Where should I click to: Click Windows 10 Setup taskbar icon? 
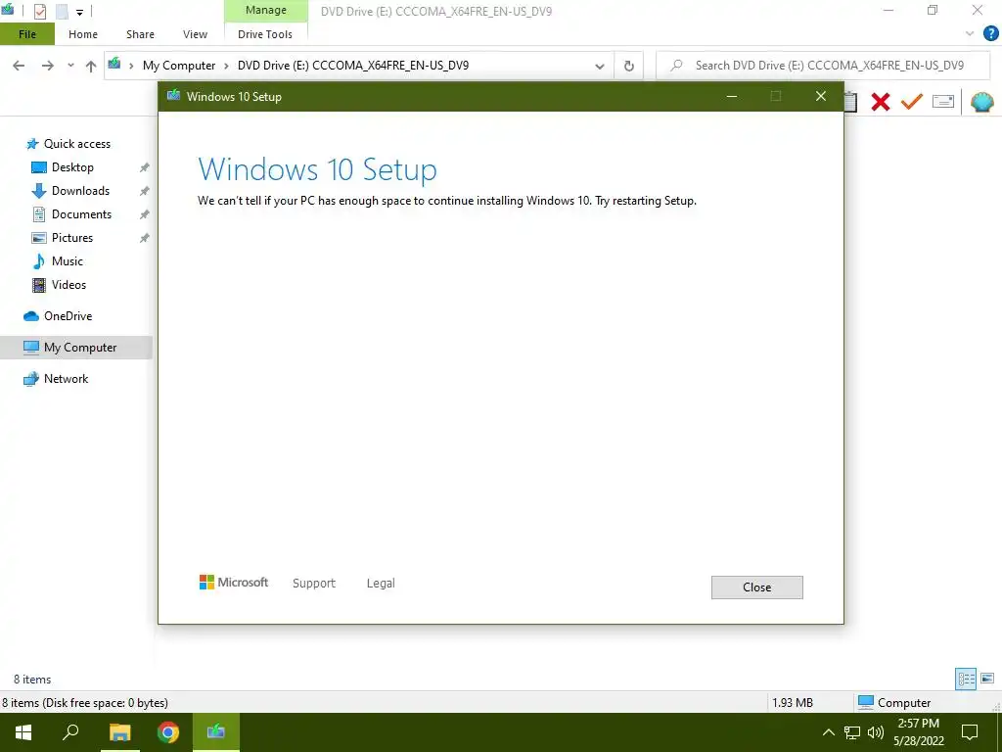216,732
